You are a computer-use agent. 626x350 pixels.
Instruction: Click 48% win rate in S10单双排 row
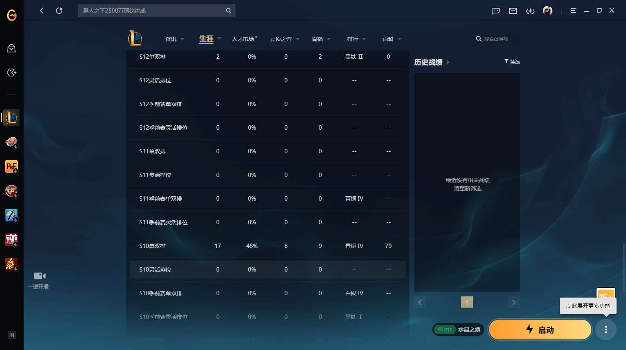click(x=252, y=246)
